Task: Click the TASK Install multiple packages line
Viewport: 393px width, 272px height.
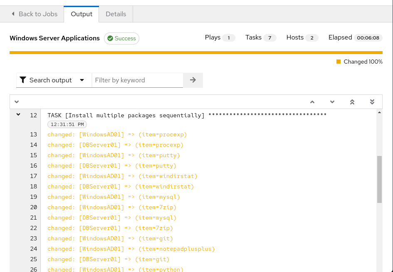Action: coord(187,115)
